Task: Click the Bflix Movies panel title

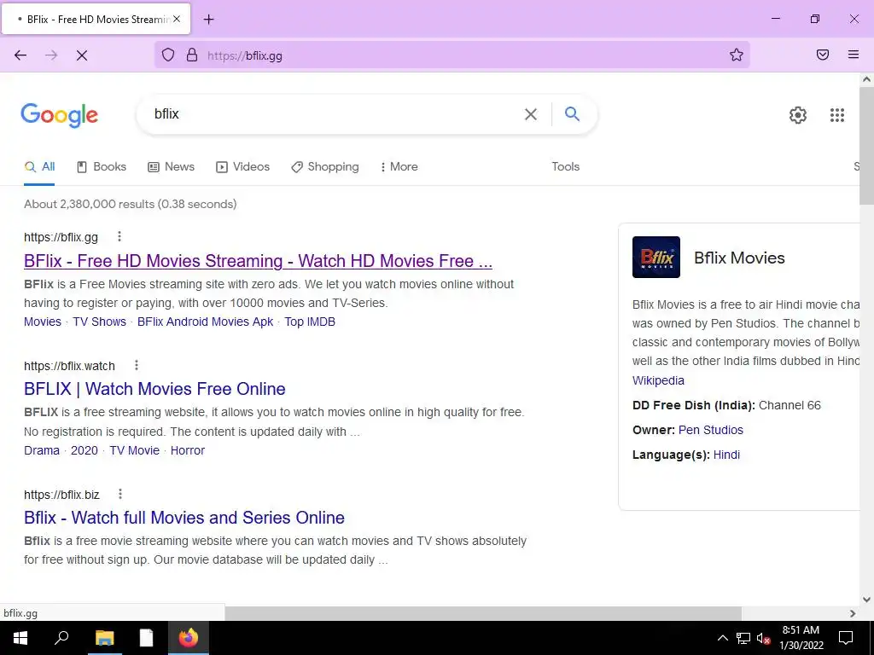Action: pyautogui.click(x=739, y=258)
